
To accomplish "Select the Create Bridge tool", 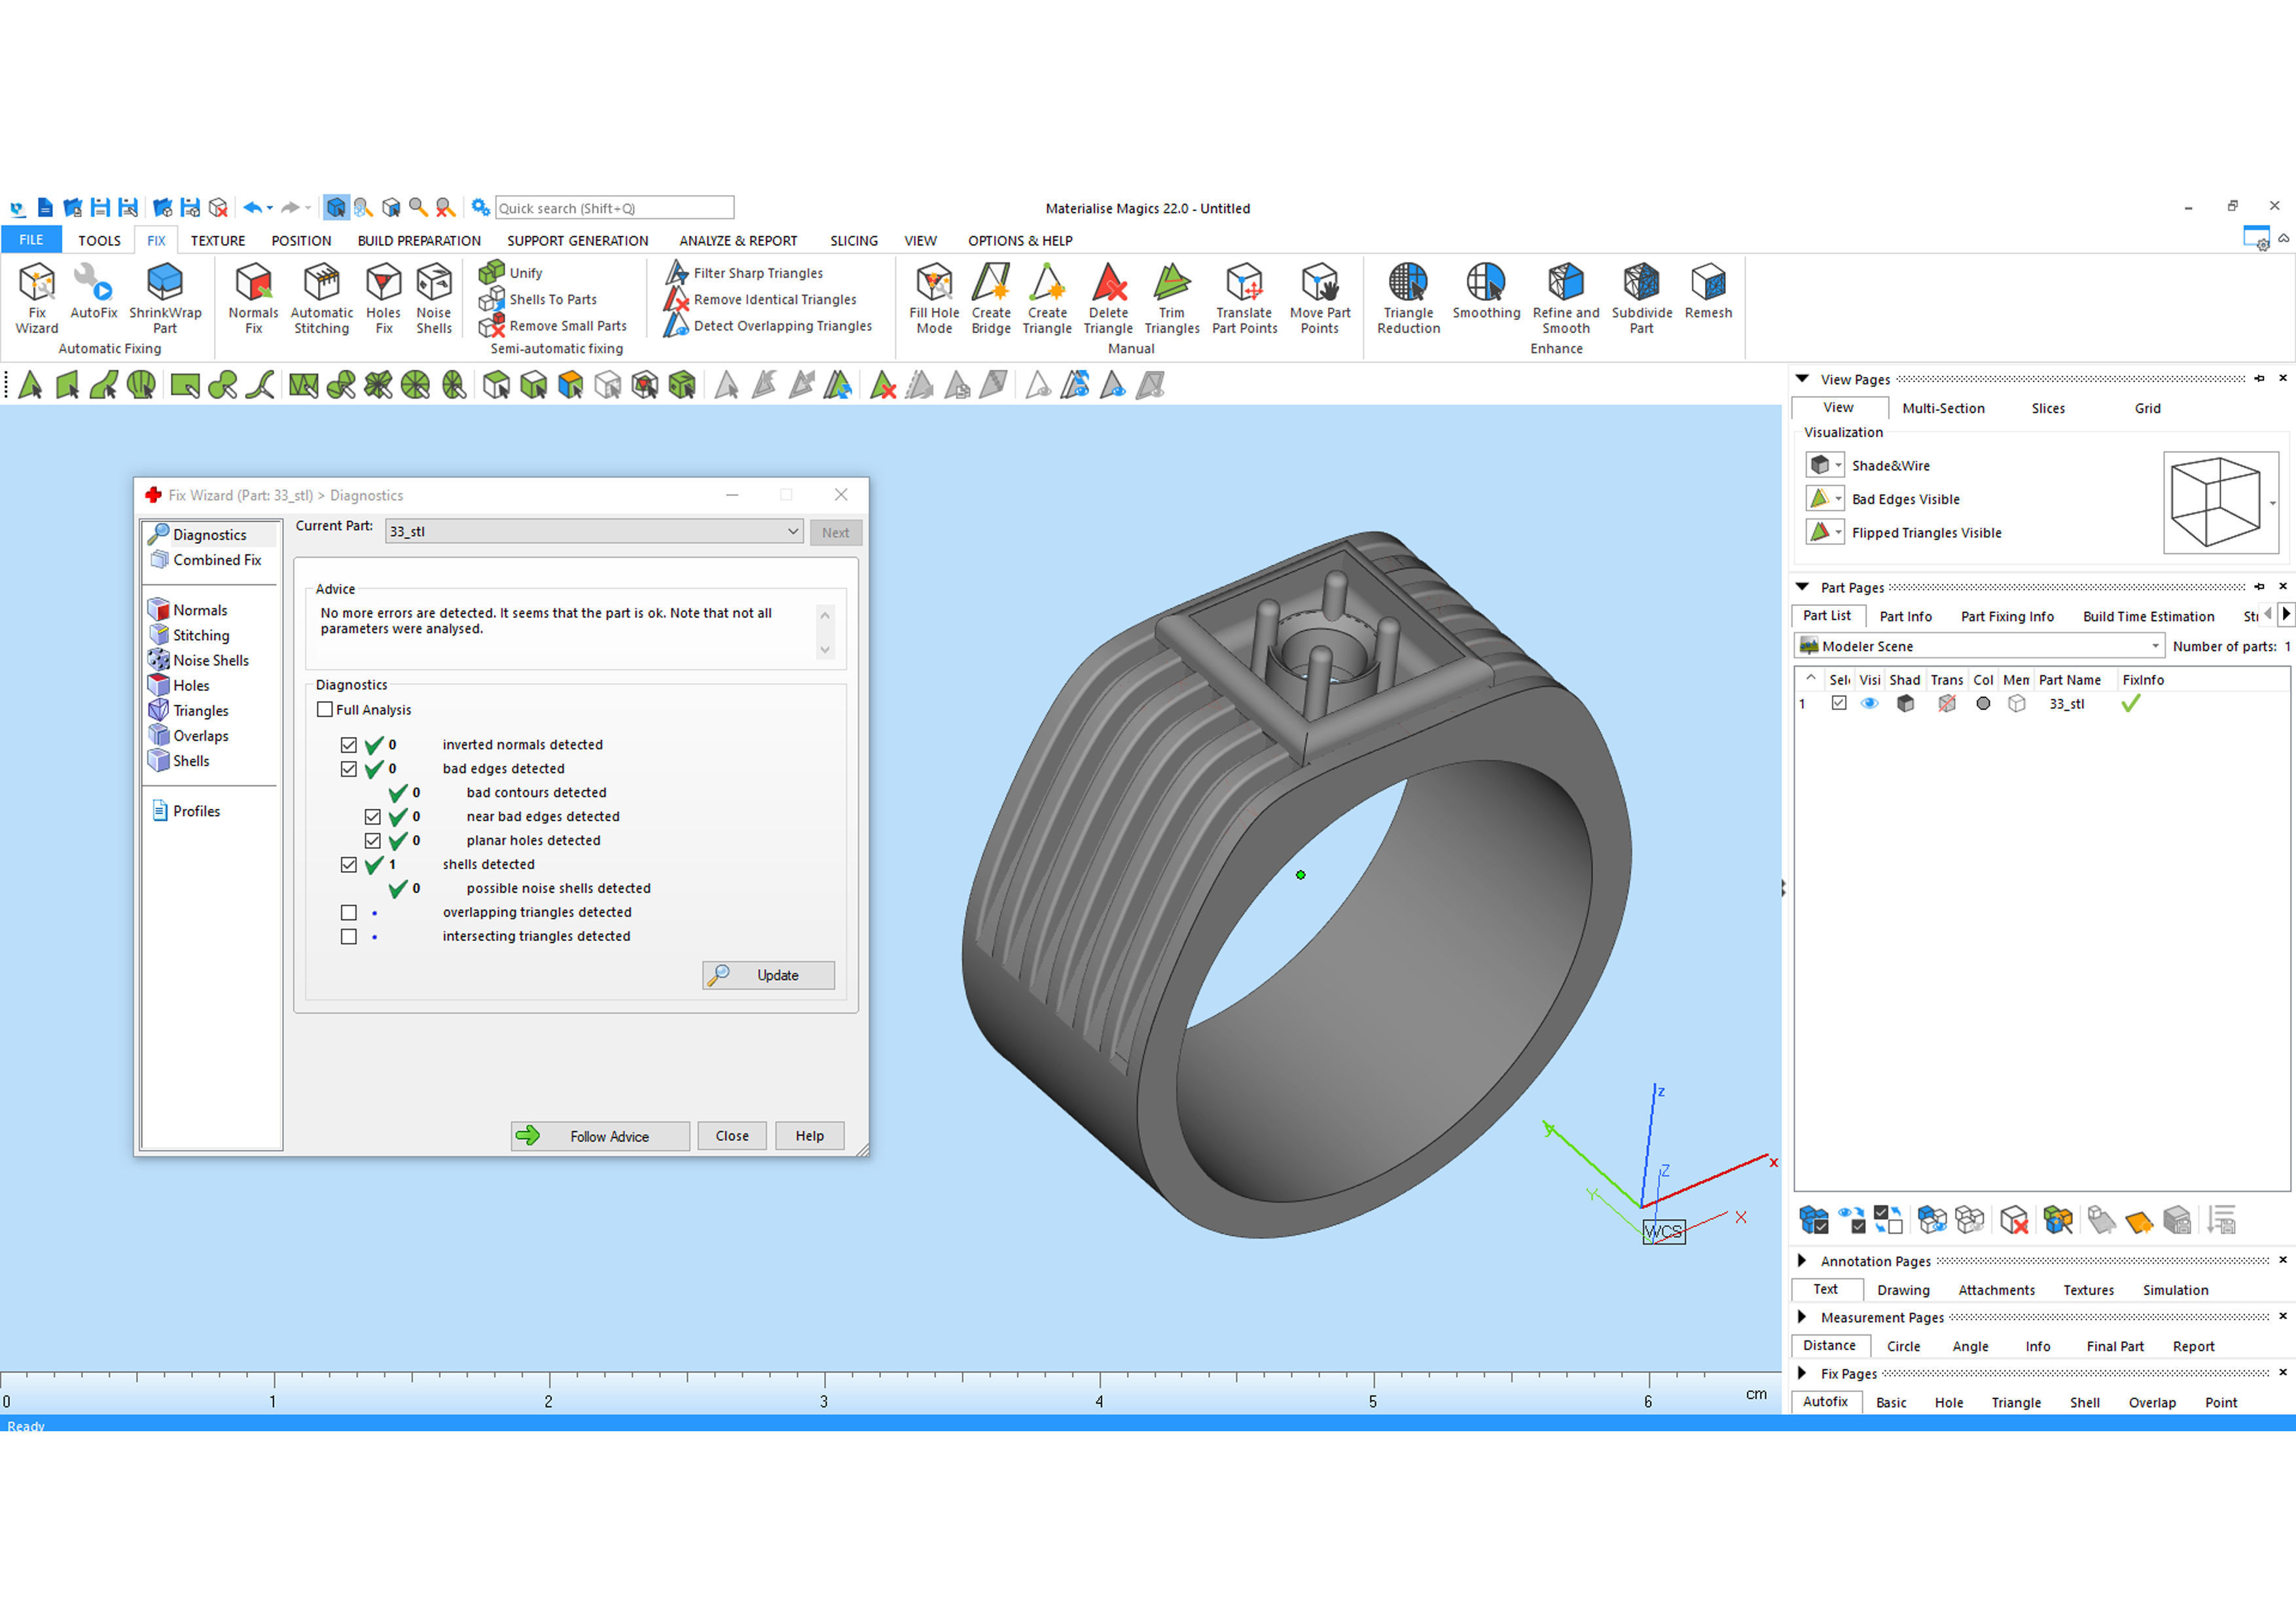I will 991,298.
